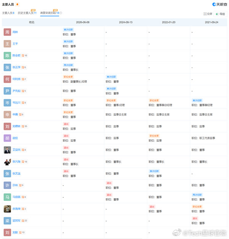Toggle fullscreen with the 全屏 button
Image resolution: width=229 pixels, height=239 pixels.
point(208,14)
